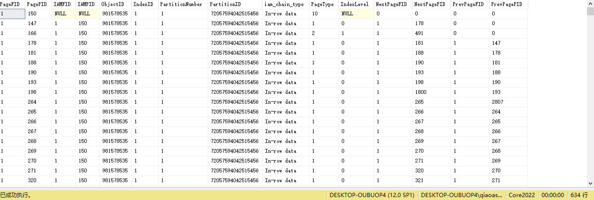Click the 已成功执行 status message
The width and height of the screenshot is (594, 200).
[15, 195]
